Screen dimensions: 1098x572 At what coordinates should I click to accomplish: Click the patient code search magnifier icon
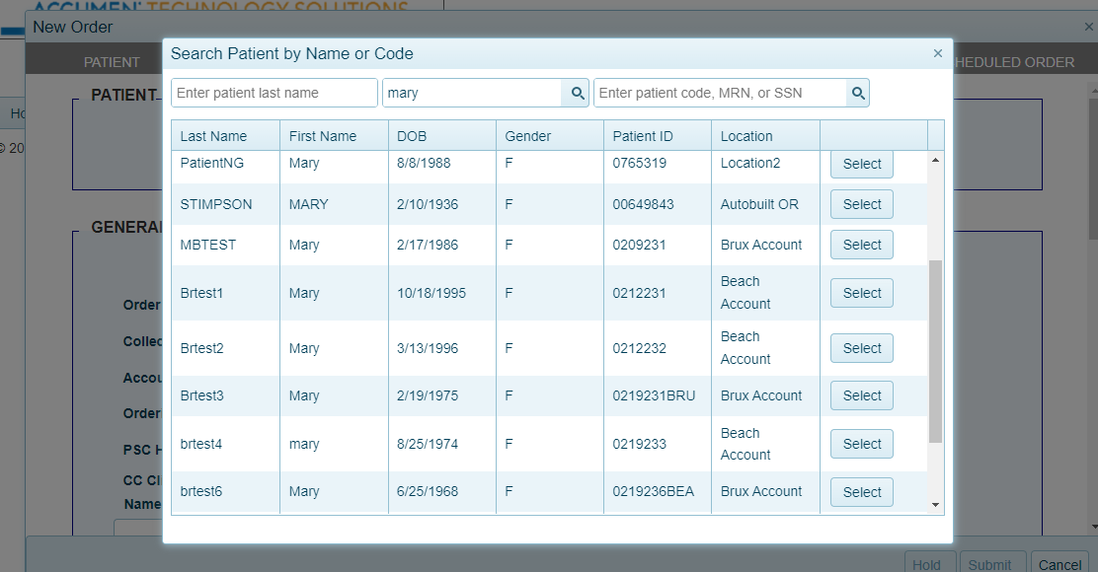click(858, 93)
